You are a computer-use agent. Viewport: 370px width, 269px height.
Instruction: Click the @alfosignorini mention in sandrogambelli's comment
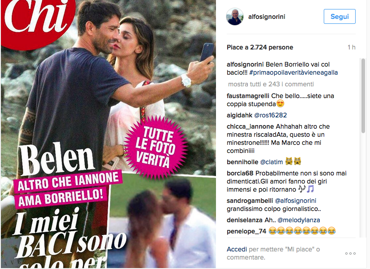click(x=295, y=201)
